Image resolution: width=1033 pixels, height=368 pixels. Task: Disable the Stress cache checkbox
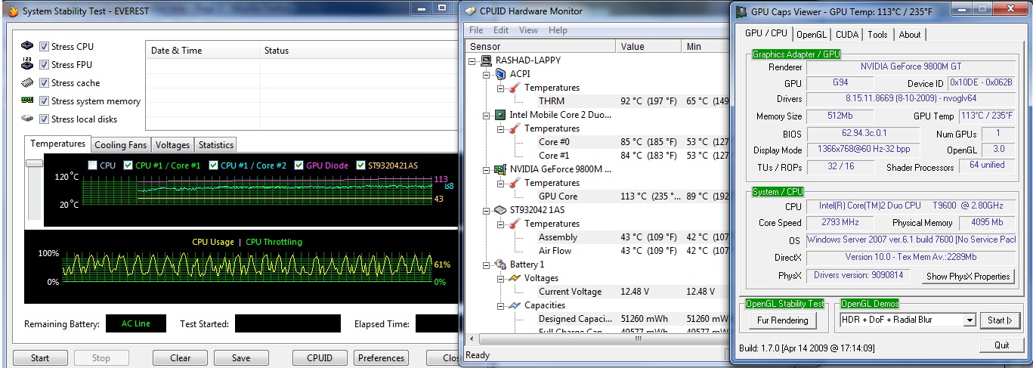[x=44, y=83]
